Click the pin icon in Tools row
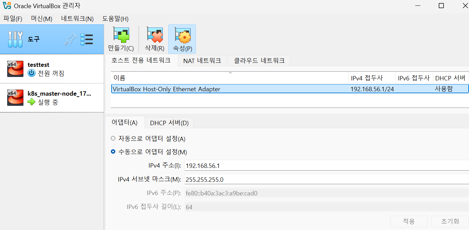The image size is (469, 230). click(x=70, y=39)
